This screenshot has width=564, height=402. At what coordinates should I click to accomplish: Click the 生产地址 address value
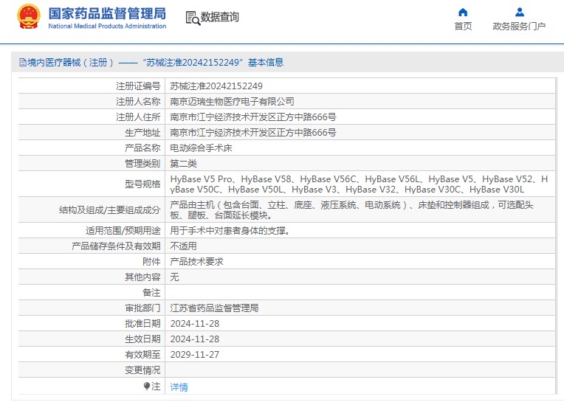[253, 133]
